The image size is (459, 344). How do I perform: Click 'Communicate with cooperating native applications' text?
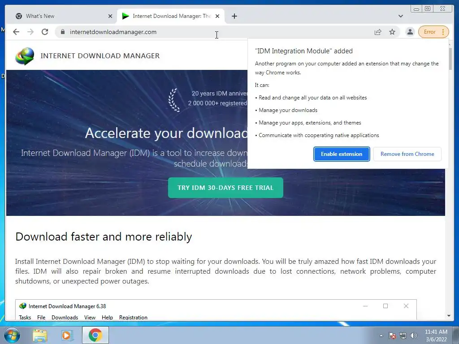coord(319,135)
